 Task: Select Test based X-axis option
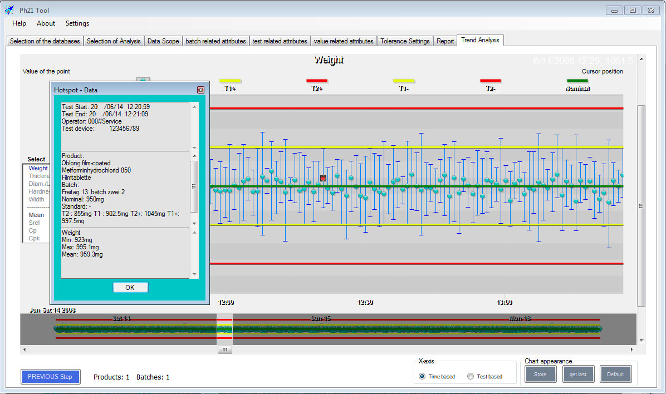(471, 376)
